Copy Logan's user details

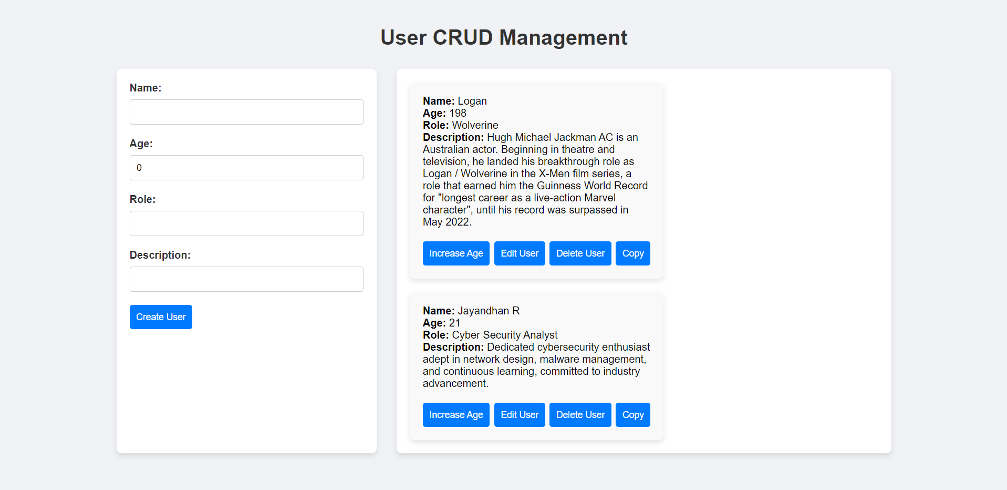(x=632, y=253)
